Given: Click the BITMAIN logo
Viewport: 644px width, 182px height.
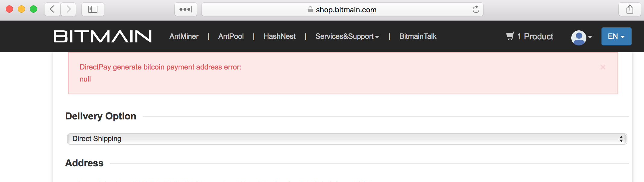Looking at the screenshot, I should (103, 36).
